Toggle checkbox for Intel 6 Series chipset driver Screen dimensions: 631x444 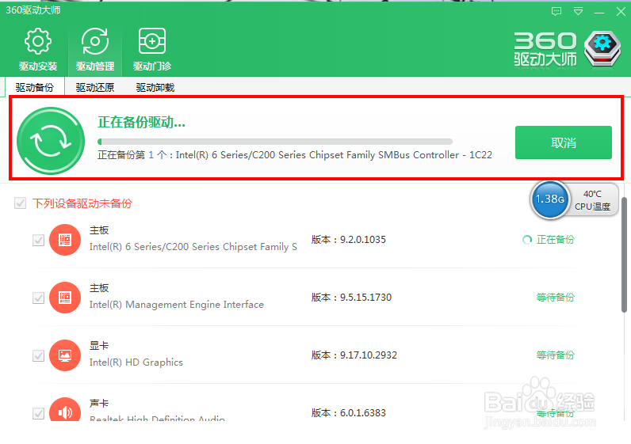coord(38,241)
